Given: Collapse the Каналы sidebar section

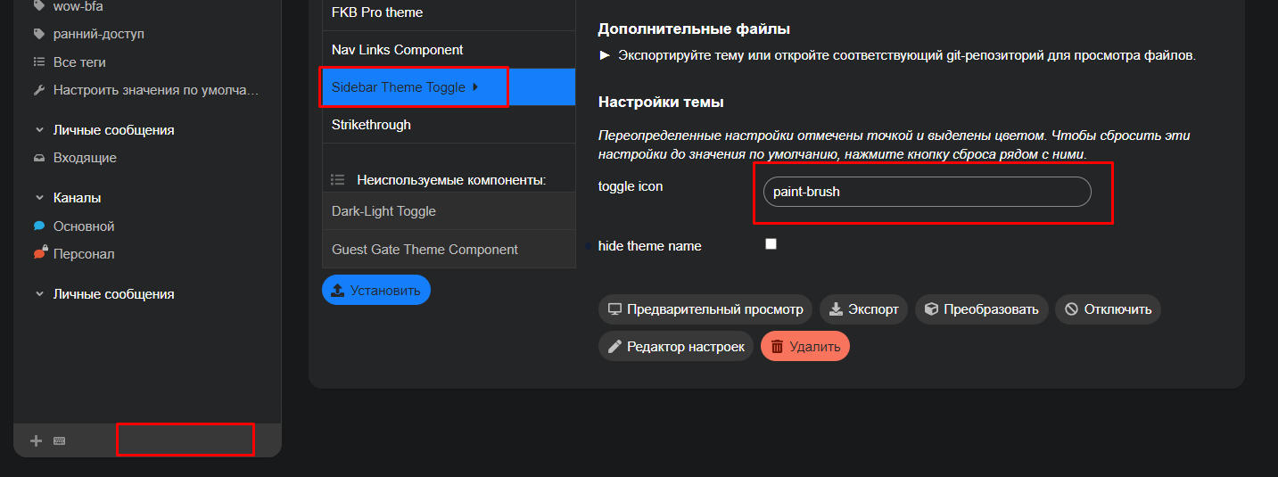Looking at the screenshot, I should click(x=39, y=198).
